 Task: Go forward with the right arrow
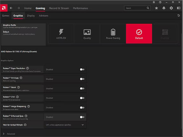(18, 8)
